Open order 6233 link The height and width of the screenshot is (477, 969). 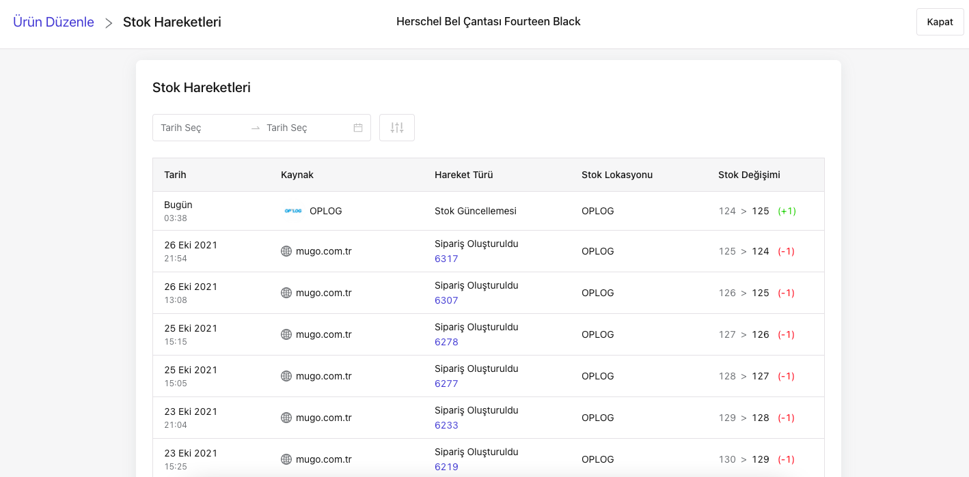point(446,425)
